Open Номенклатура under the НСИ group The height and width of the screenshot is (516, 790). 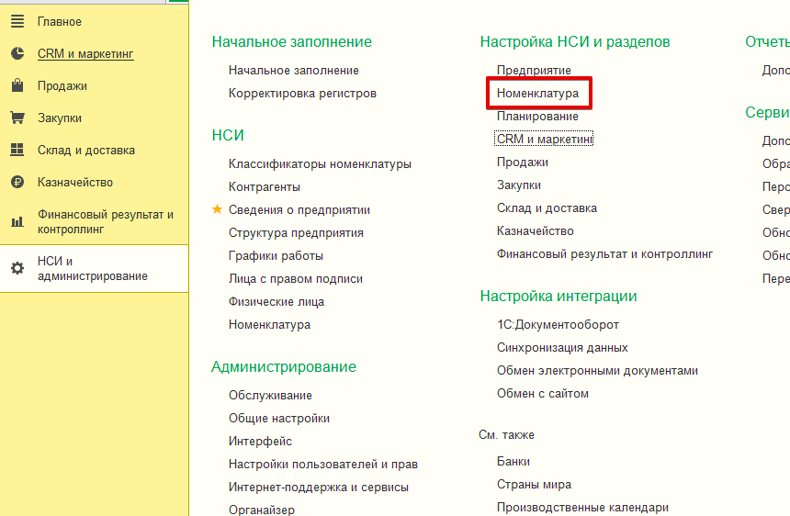pos(269,325)
